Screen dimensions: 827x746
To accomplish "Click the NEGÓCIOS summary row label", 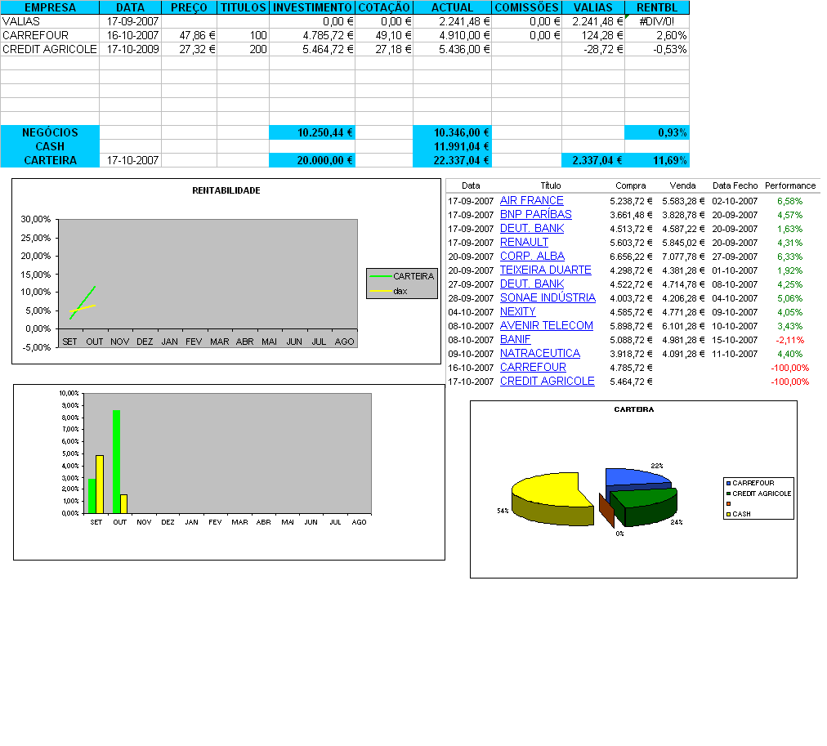I will [50, 132].
